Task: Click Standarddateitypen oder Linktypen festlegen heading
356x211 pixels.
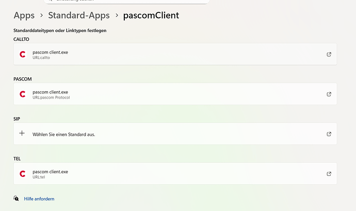Action: 60,30
